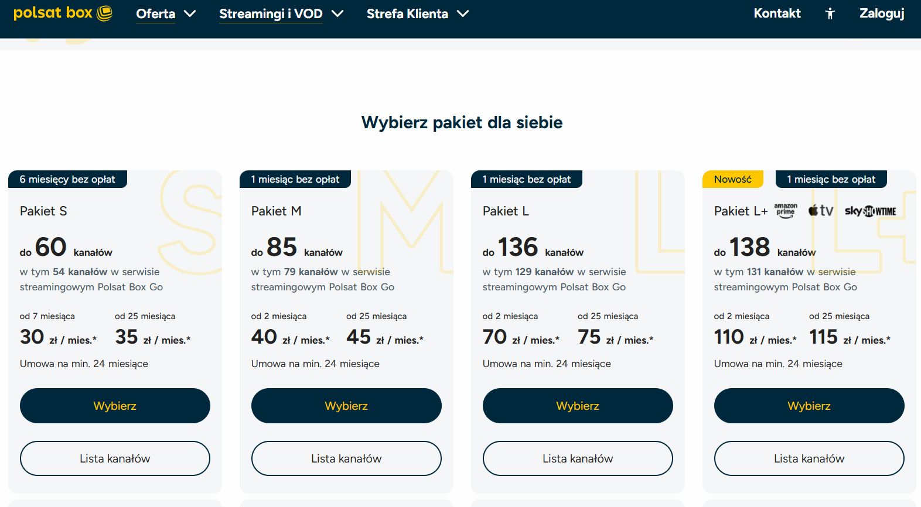Click 'w tym 79 kanałów' description text
This screenshot has width=921, height=507.
pyautogui.click(x=323, y=279)
